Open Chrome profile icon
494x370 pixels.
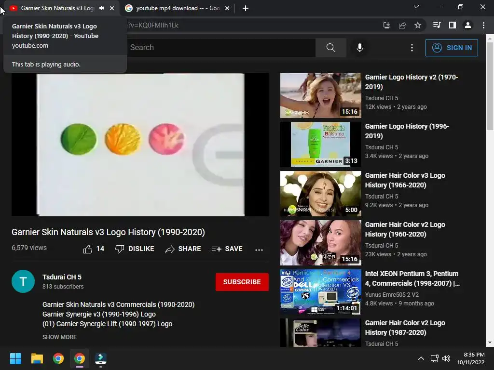coord(468,25)
